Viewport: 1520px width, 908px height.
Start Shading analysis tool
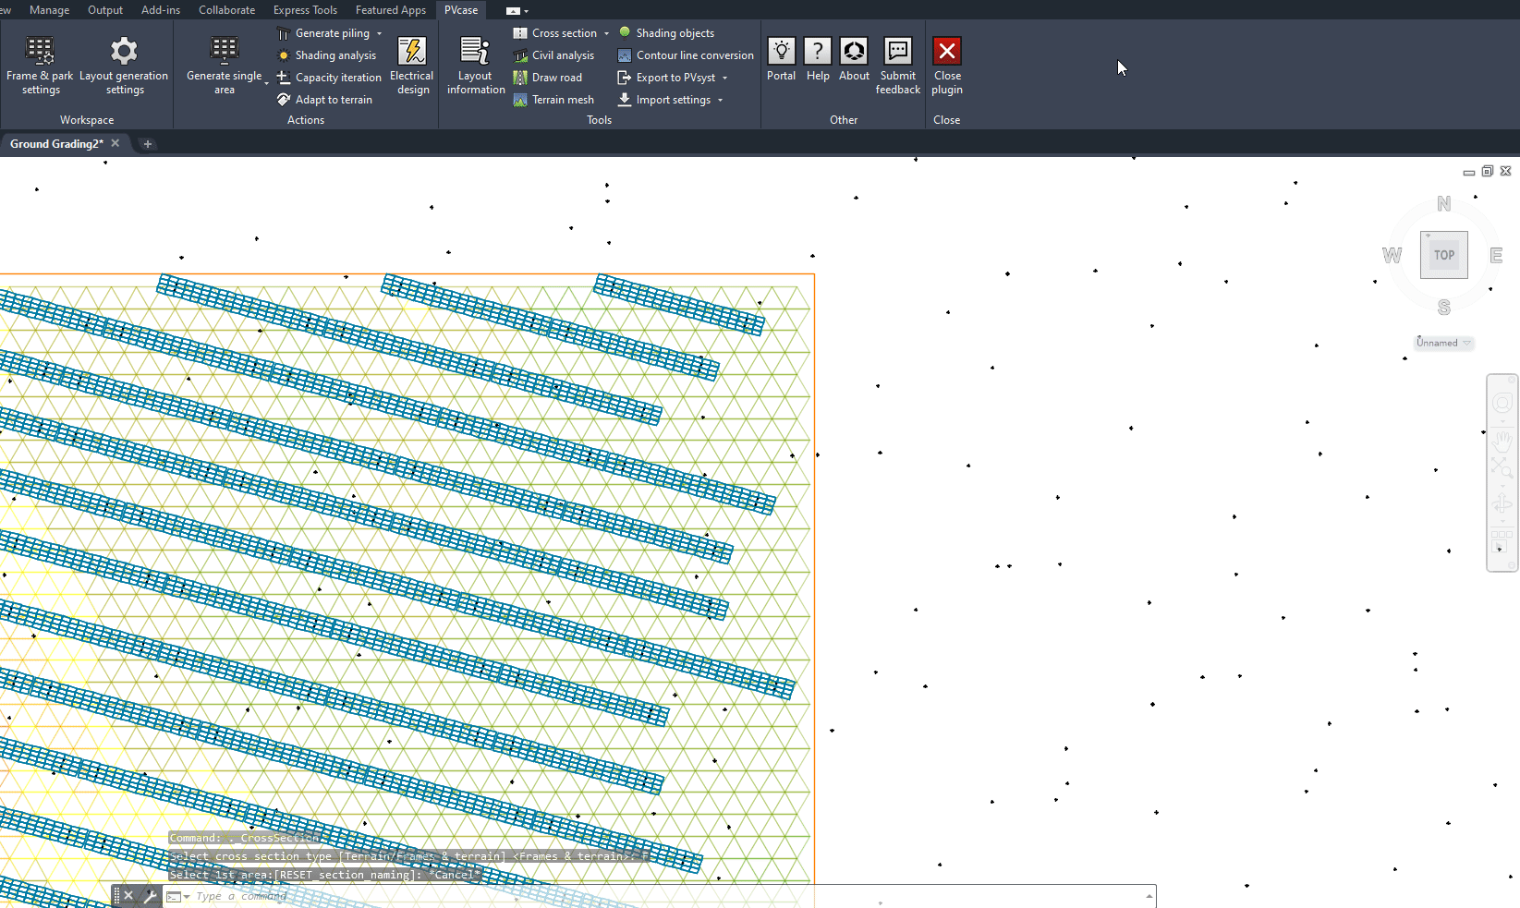tap(327, 55)
